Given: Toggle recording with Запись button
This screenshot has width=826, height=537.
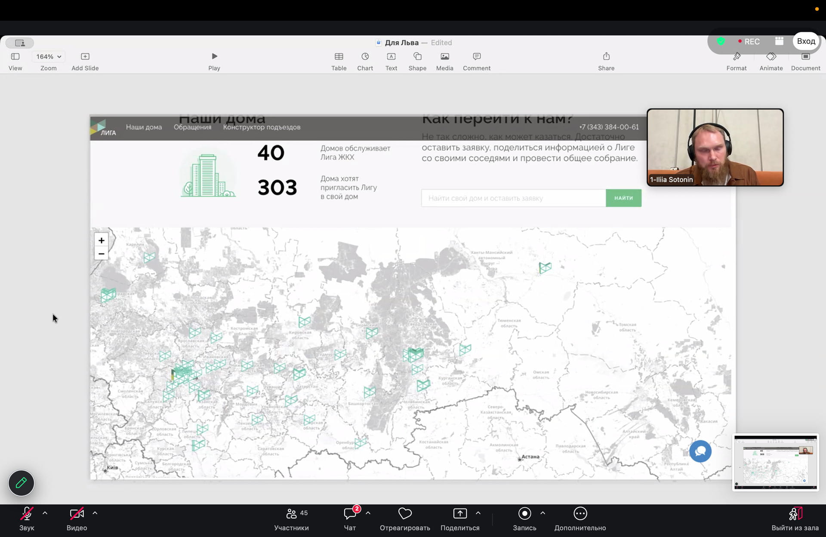Looking at the screenshot, I should tap(524, 513).
